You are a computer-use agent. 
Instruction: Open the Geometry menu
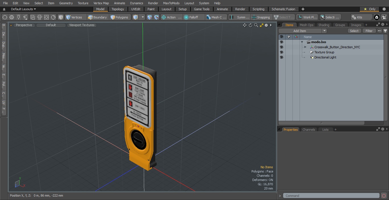pyautogui.click(x=66, y=3)
